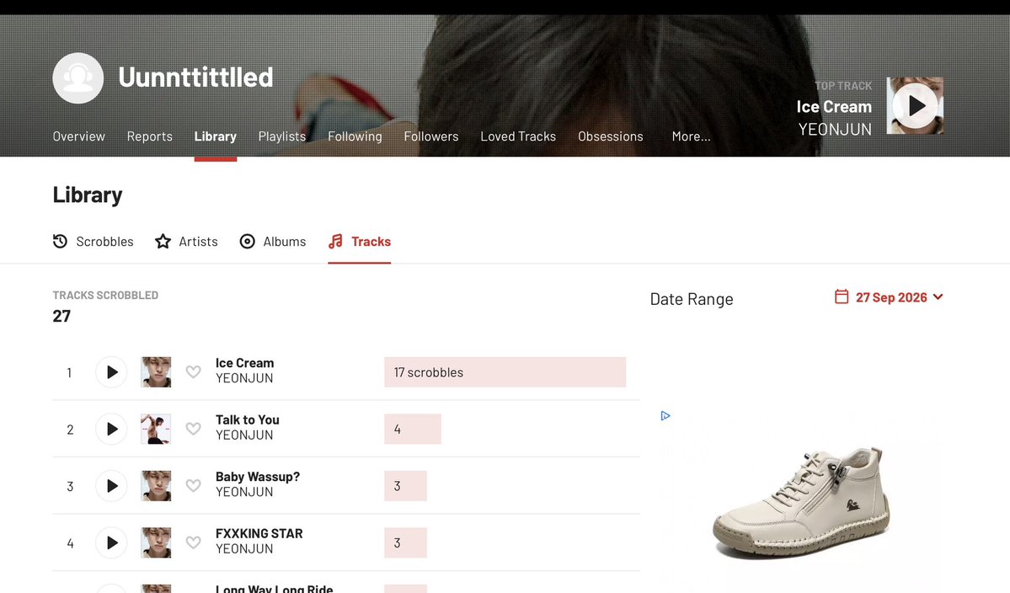The height and width of the screenshot is (593, 1010).
Task: Click the AdChoices icon above the shoe ad
Action: click(665, 416)
